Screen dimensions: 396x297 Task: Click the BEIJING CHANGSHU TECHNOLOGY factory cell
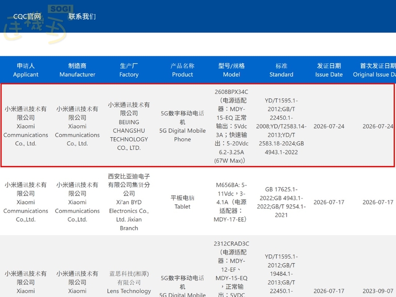[x=129, y=126]
